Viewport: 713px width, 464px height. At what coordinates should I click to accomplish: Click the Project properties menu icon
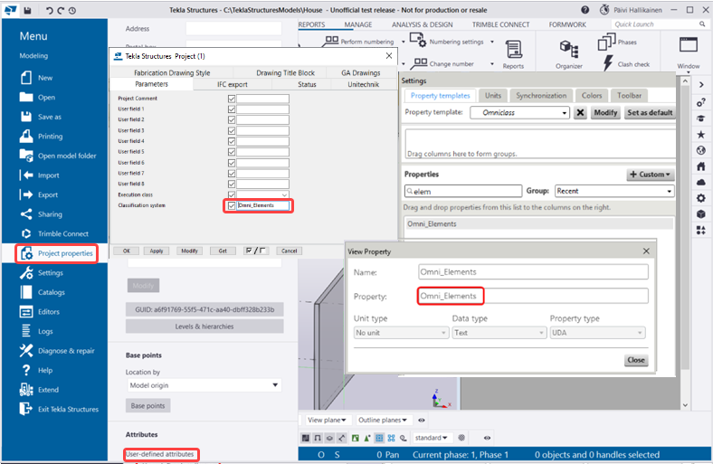pyautogui.click(x=27, y=253)
